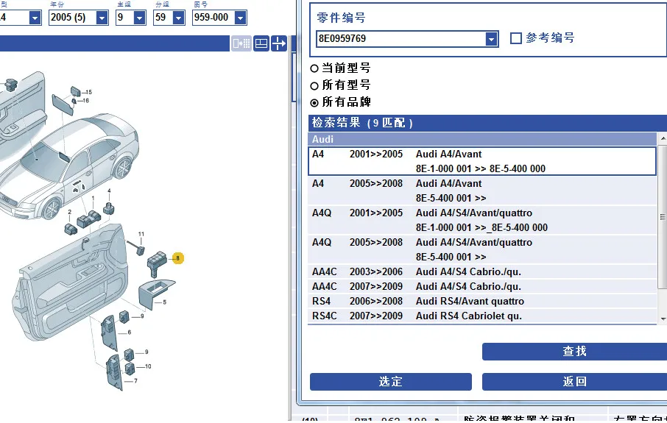Select the 所有品牌 radio option
667x423 pixels.
(314, 103)
